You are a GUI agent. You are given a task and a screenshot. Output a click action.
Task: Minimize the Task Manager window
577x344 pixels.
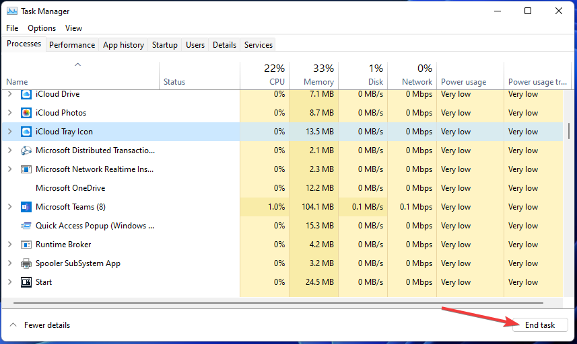498,11
